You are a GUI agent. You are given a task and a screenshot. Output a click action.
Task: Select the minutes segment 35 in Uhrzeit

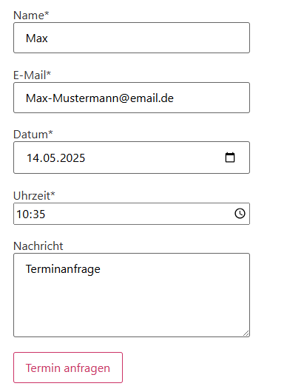coord(38,214)
